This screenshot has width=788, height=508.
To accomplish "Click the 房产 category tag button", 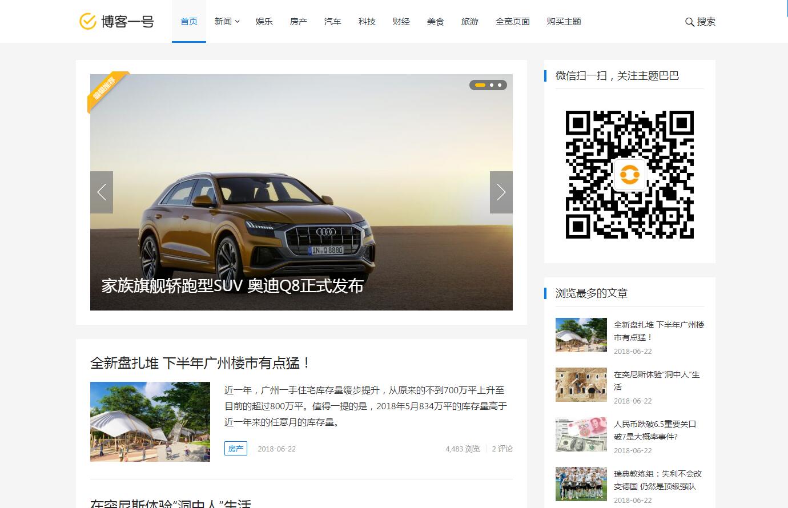I will pyautogui.click(x=236, y=449).
